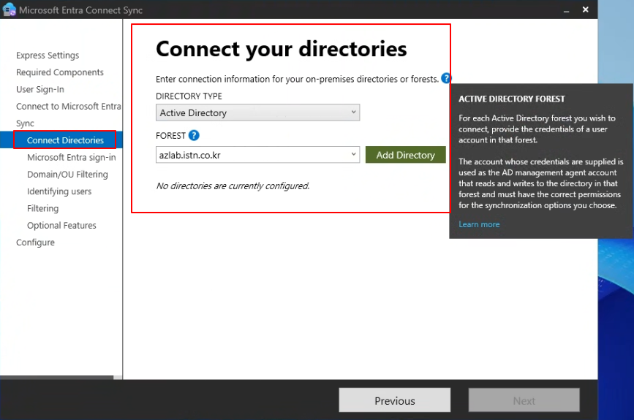Select Identifying users step
This screenshot has width=634, height=420.
59,191
